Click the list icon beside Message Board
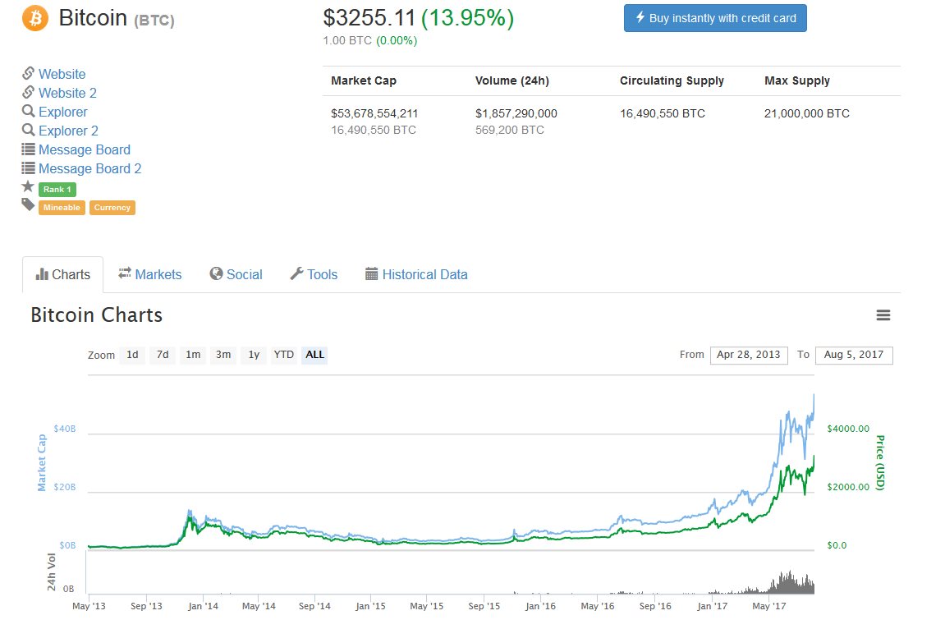 [29, 149]
